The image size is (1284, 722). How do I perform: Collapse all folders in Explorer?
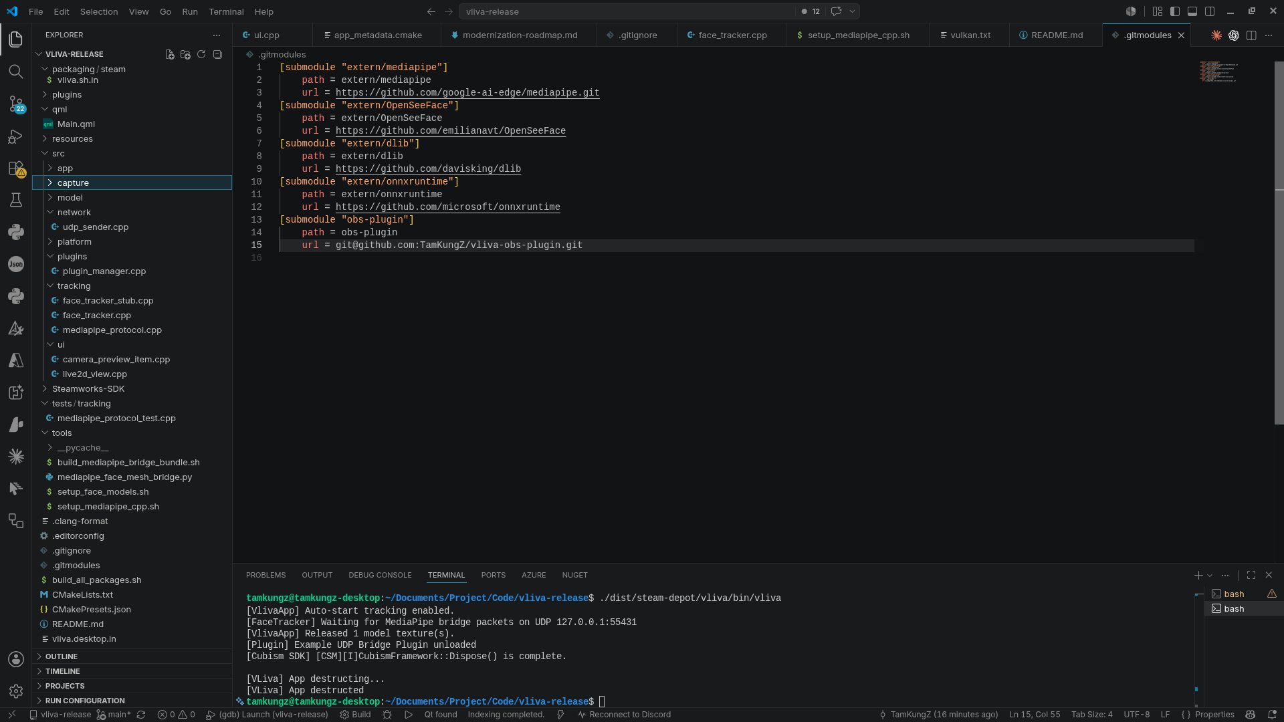point(217,54)
